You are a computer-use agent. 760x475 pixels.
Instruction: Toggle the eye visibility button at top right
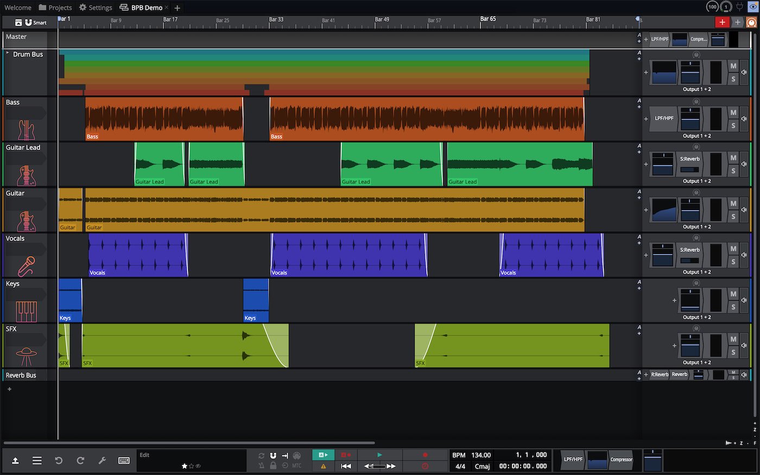[x=753, y=7]
